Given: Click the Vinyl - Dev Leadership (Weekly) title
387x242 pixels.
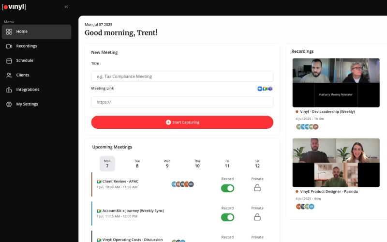Looking at the screenshot, I should (327, 112).
